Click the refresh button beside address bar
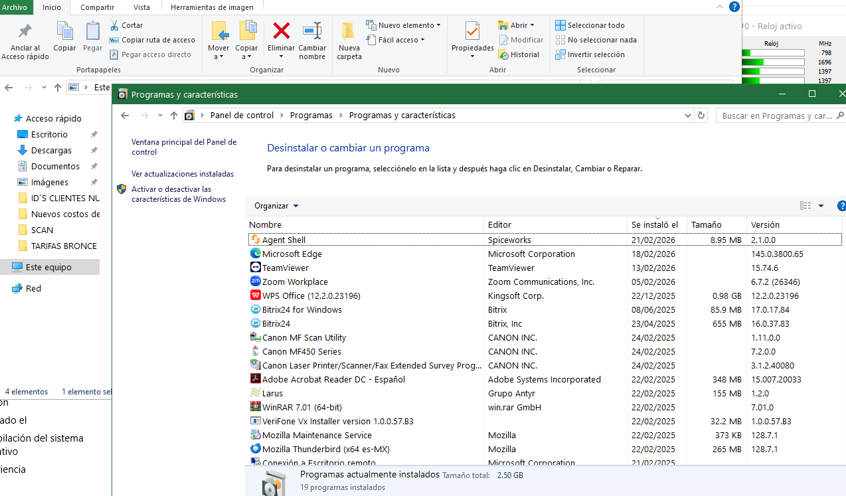 coord(701,116)
